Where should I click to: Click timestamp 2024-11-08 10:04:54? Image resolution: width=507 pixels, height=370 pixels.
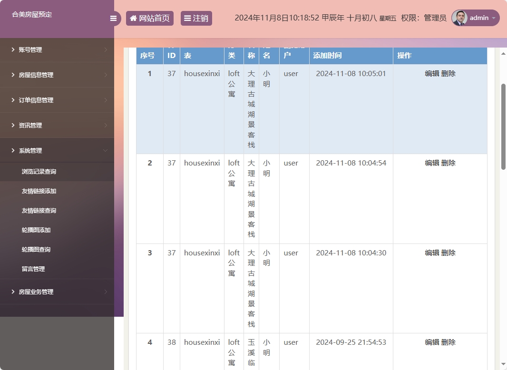pyautogui.click(x=351, y=163)
